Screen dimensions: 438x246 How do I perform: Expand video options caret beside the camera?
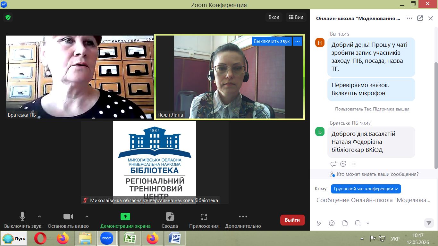(x=87, y=217)
